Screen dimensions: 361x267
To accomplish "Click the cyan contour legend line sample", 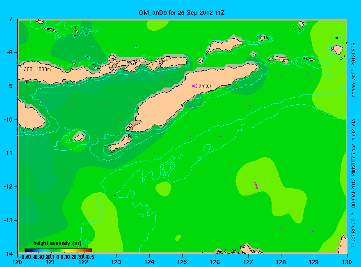I will pos(34,74).
